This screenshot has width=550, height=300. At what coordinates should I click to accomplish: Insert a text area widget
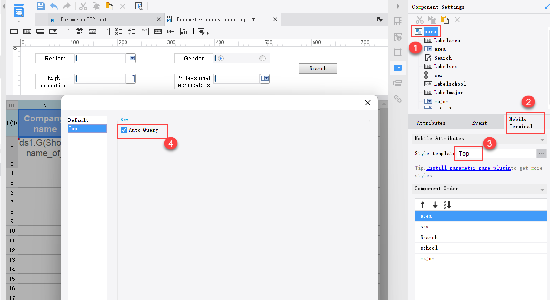145,31
